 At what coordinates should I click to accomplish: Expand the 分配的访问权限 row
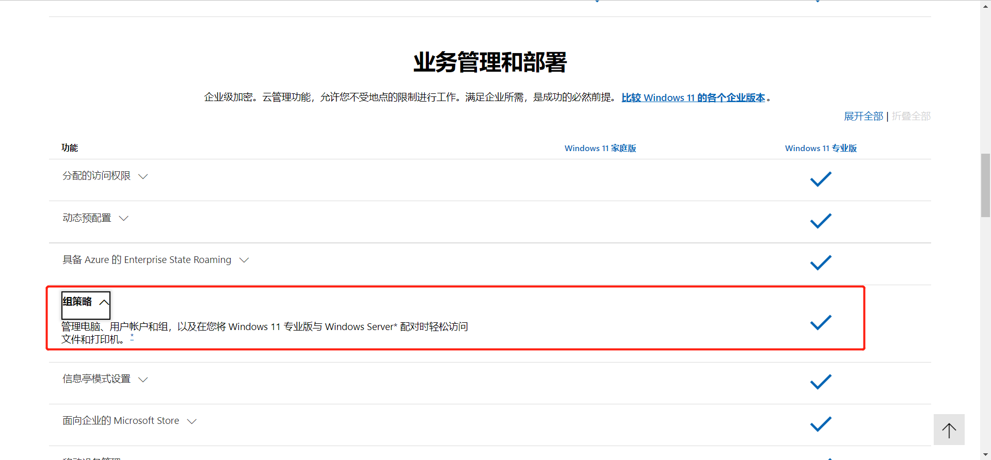pyautogui.click(x=105, y=176)
